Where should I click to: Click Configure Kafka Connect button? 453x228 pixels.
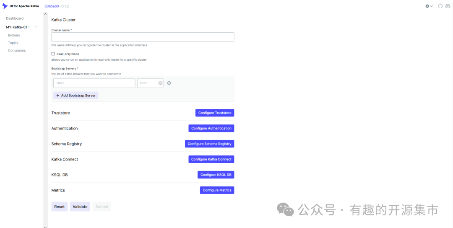[211, 159]
